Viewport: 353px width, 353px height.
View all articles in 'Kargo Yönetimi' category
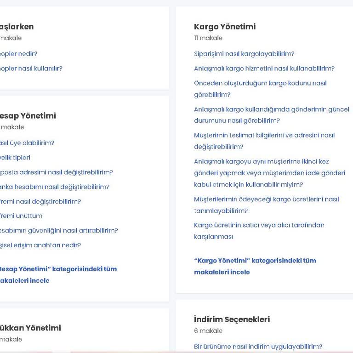coord(255,266)
